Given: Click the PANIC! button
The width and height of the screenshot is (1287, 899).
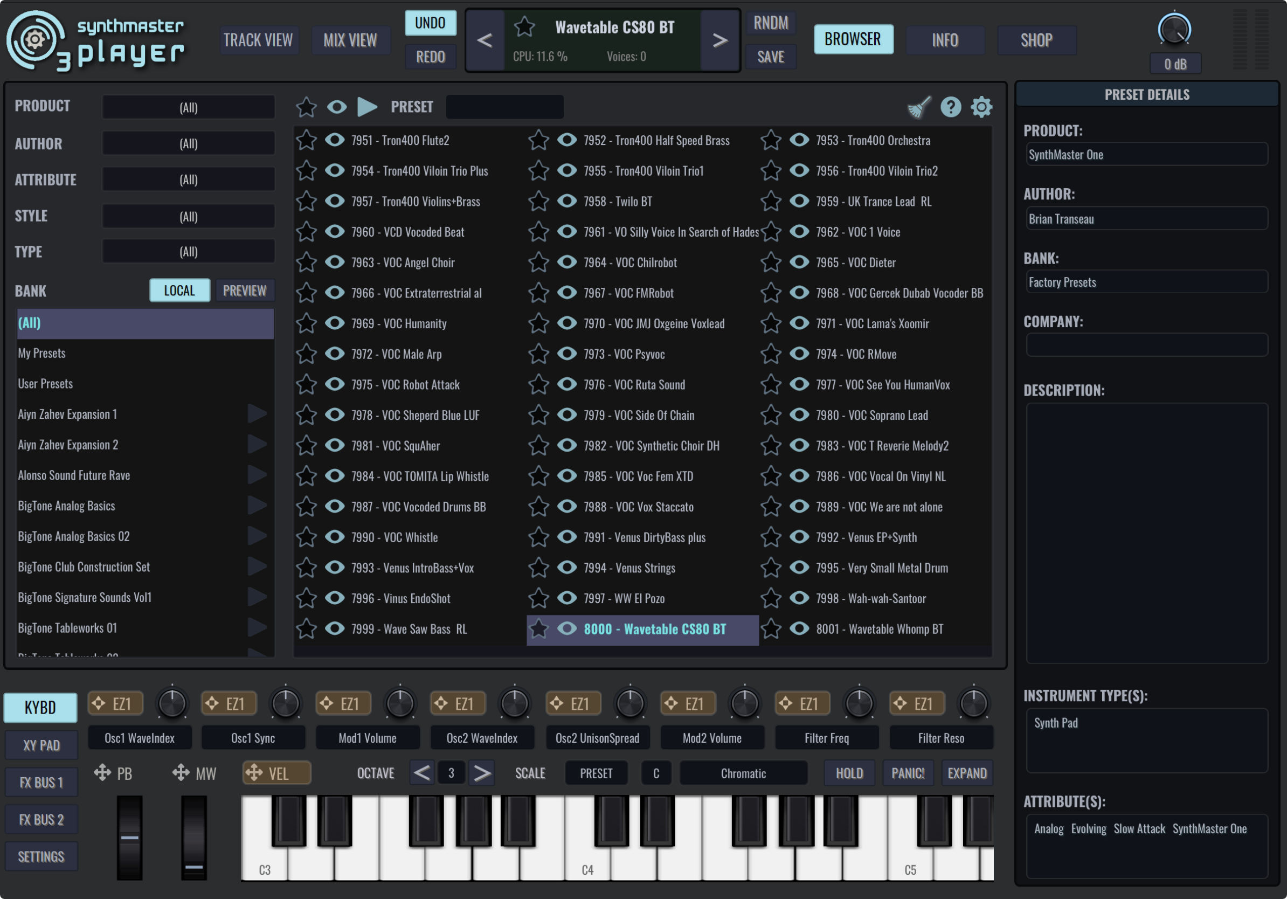Looking at the screenshot, I should [x=908, y=773].
